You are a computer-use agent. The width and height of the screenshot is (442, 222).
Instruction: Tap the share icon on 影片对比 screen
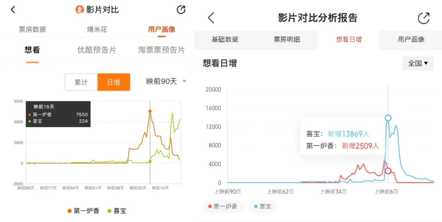(181, 9)
